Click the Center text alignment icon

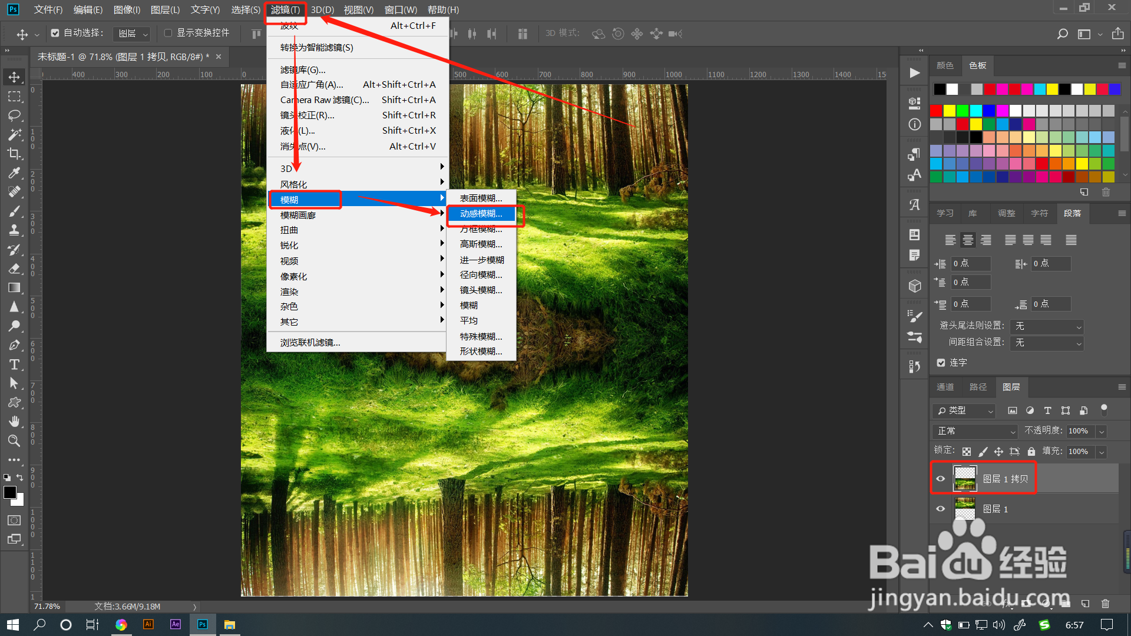tap(968, 240)
